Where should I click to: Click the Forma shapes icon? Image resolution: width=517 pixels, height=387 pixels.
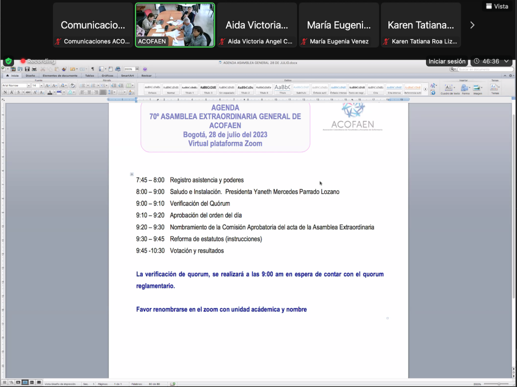click(465, 88)
